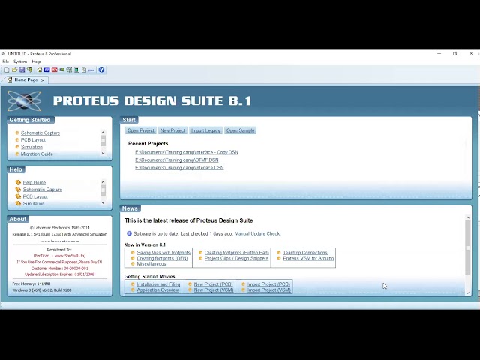Open Simulation in Getting Started panel
This screenshot has height=360, width=480.
[x=31, y=147]
